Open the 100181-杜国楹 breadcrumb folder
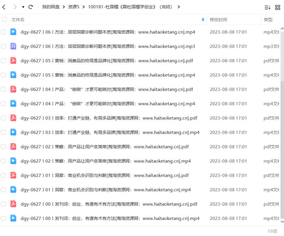284x236 pixels. pyautogui.click(x=130, y=7)
